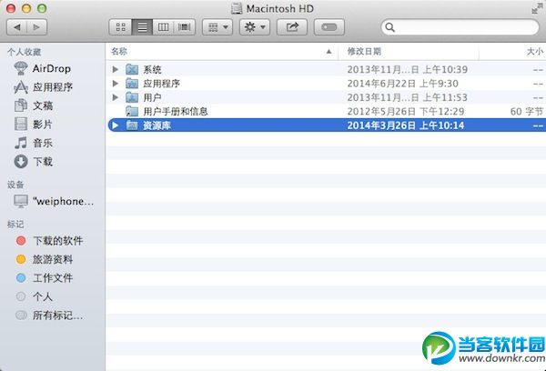The image size is (546, 371).
Task: Select the 系统 folder icon
Action: [132, 70]
